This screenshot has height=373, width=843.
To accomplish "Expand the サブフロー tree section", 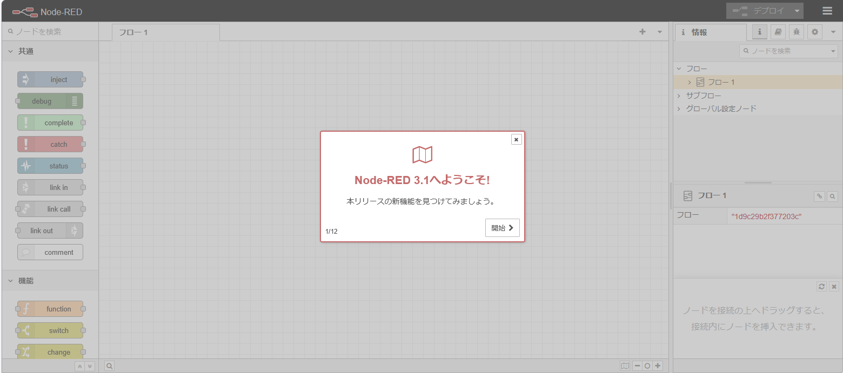I will click(x=679, y=96).
